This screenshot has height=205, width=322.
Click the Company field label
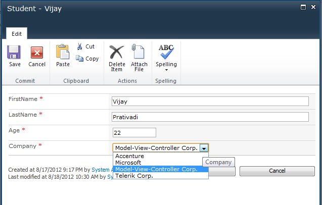pos(22,146)
